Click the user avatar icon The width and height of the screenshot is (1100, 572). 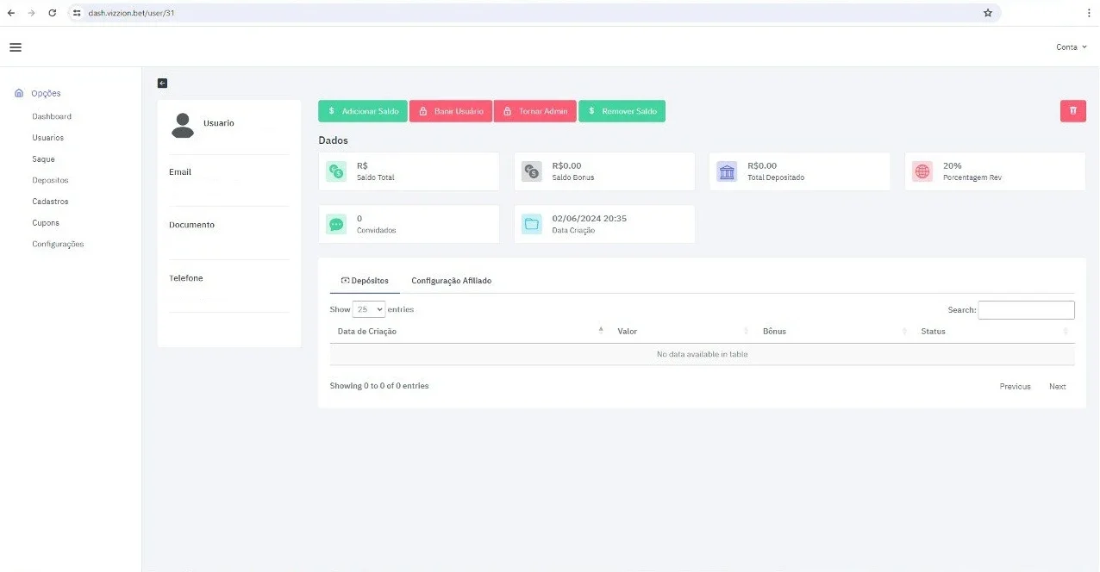point(182,125)
